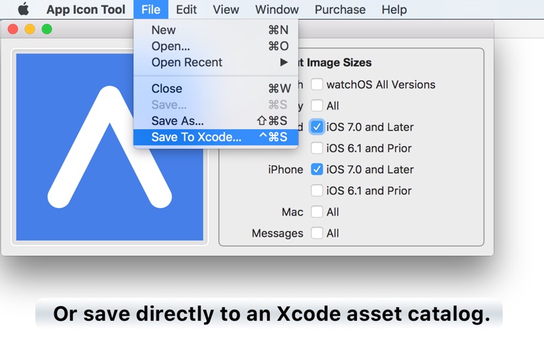Zoom the window with the green button
The height and width of the screenshot is (340, 544).
(x=47, y=29)
